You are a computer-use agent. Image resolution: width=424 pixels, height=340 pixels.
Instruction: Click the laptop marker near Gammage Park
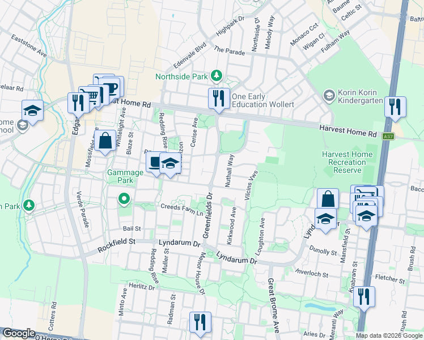153,162
